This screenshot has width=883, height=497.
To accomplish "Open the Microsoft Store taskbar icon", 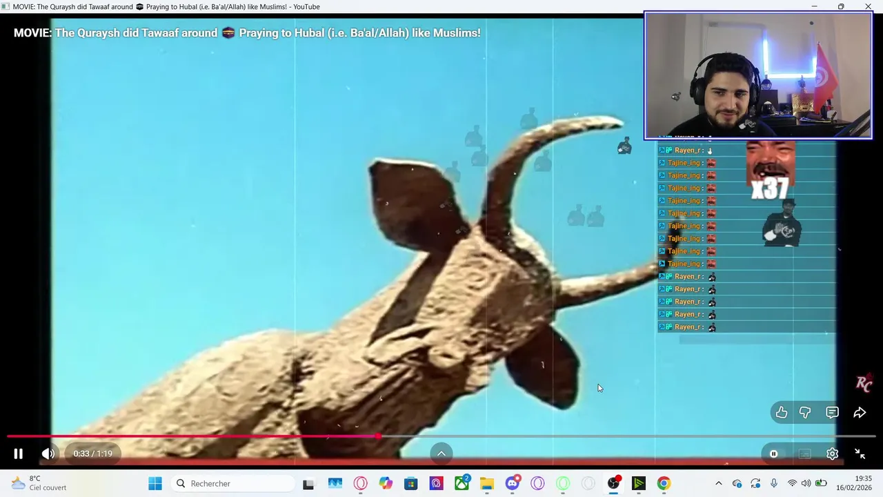I will (x=410, y=483).
